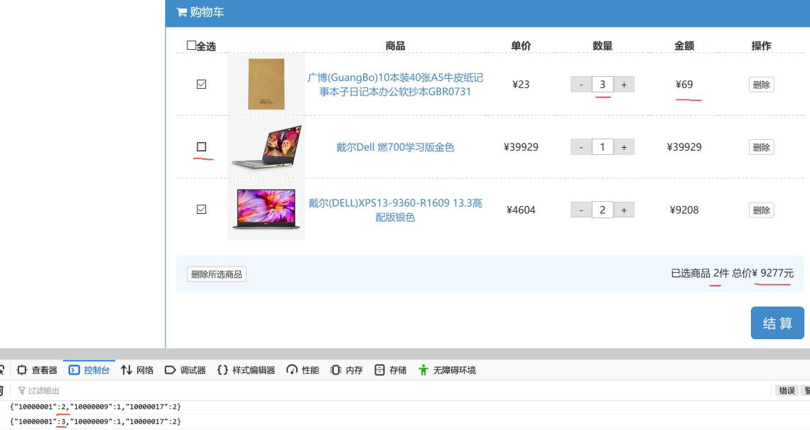Toggle the 错误 errors filter button

tap(787, 391)
